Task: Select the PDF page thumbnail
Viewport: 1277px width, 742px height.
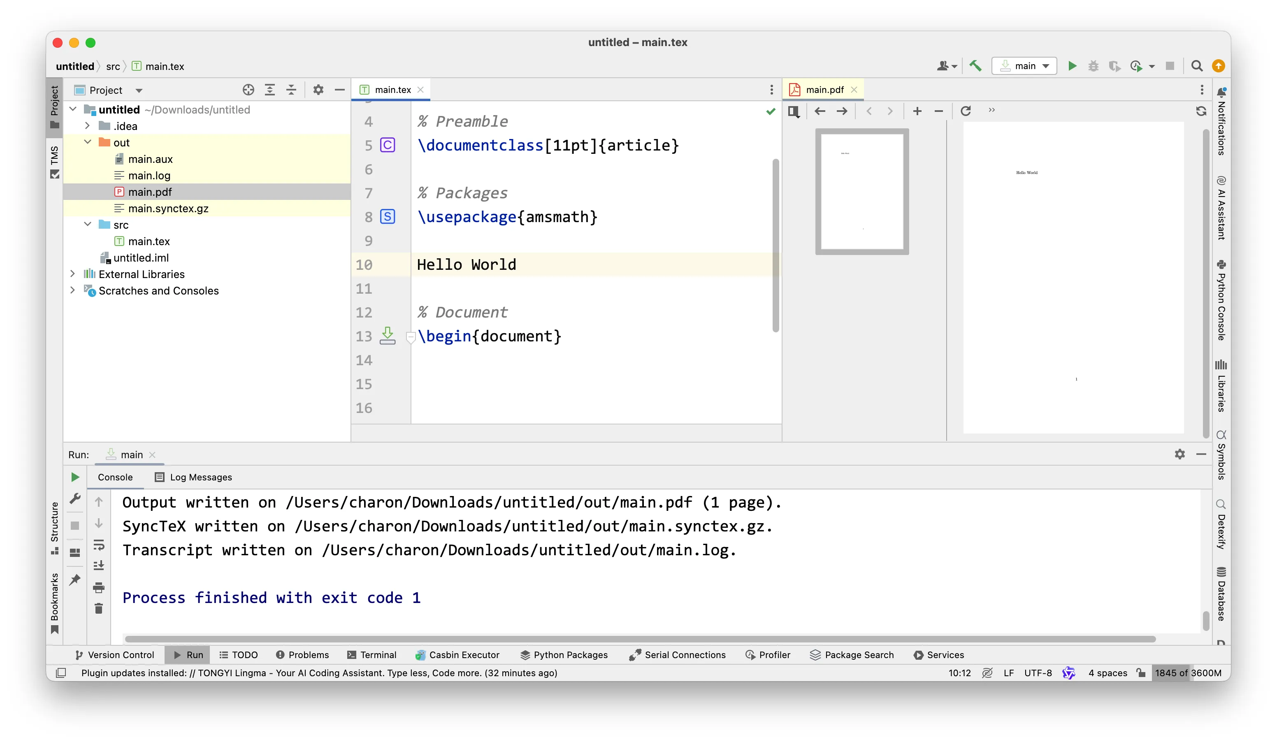Action: click(861, 191)
